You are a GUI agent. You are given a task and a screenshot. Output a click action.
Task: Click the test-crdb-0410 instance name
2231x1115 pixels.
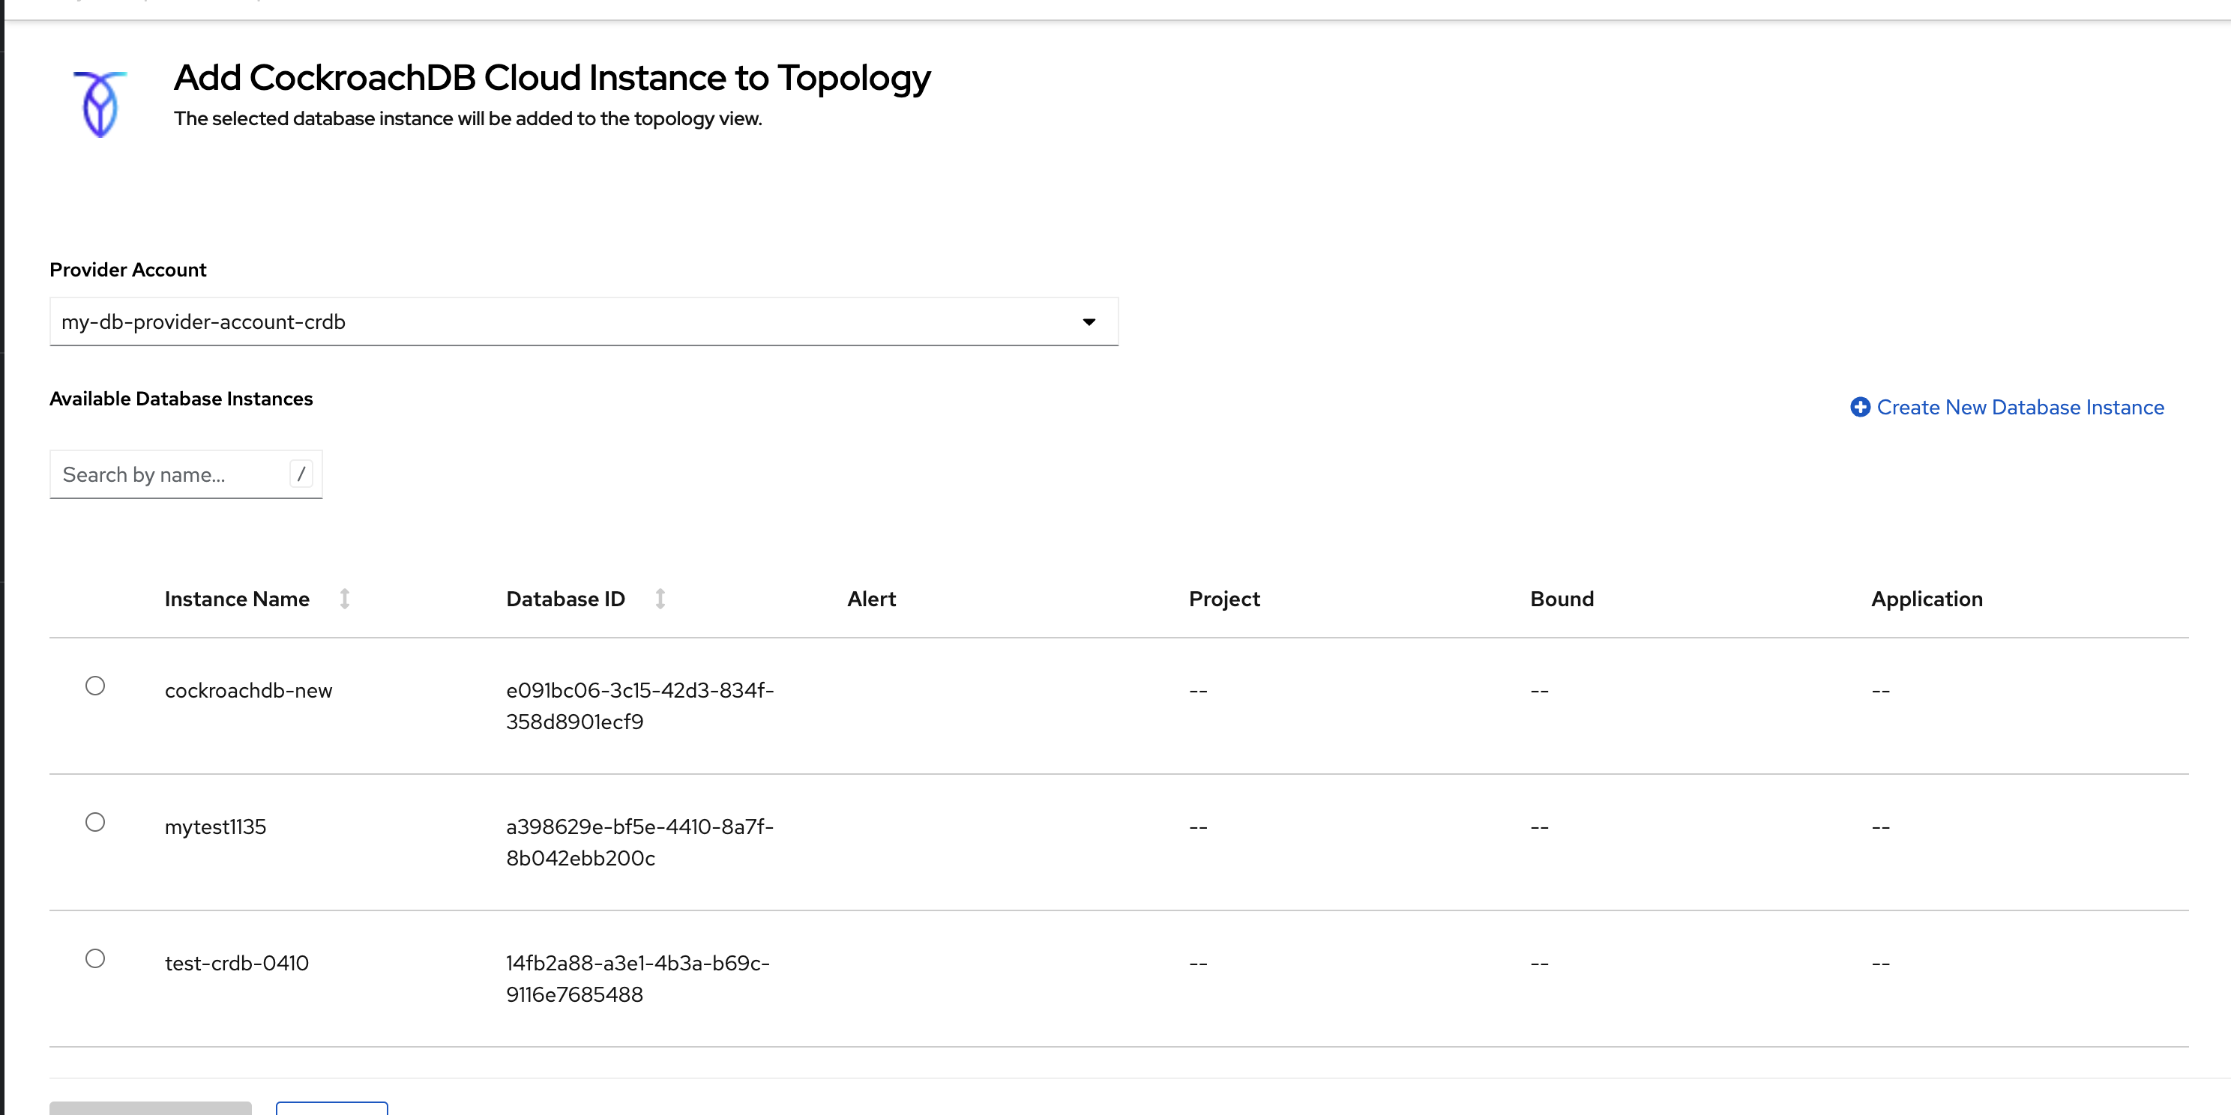(x=236, y=964)
